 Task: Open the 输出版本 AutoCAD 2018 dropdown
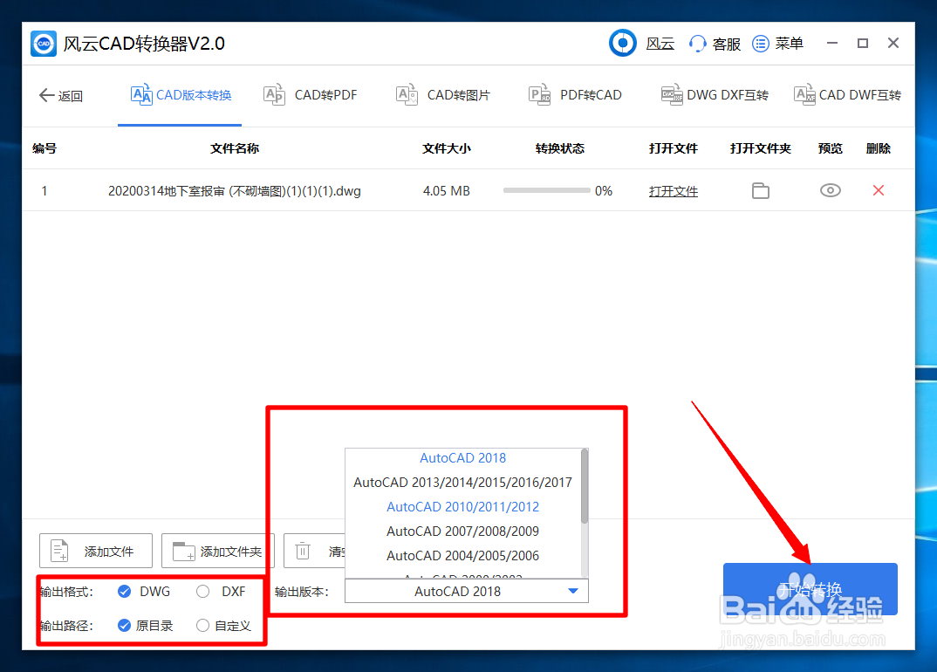click(467, 592)
